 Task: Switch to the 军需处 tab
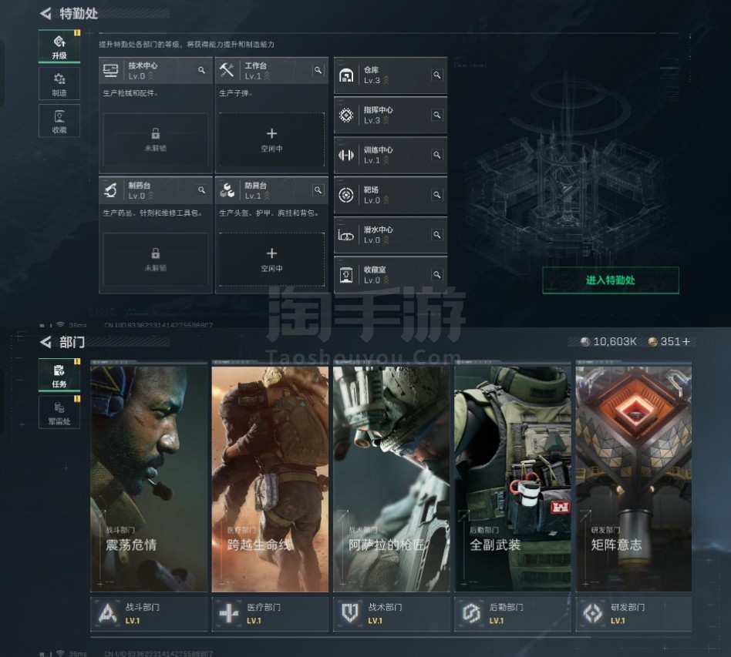59,413
